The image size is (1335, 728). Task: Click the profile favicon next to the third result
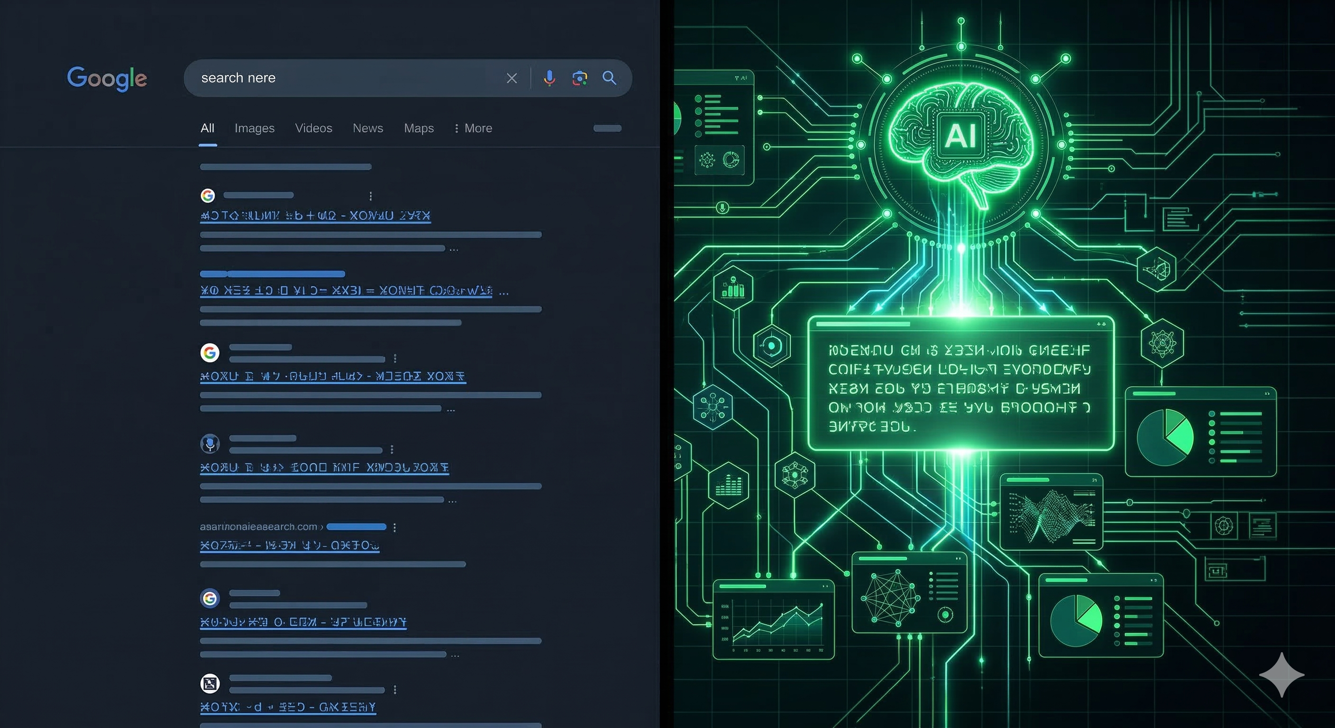(210, 444)
